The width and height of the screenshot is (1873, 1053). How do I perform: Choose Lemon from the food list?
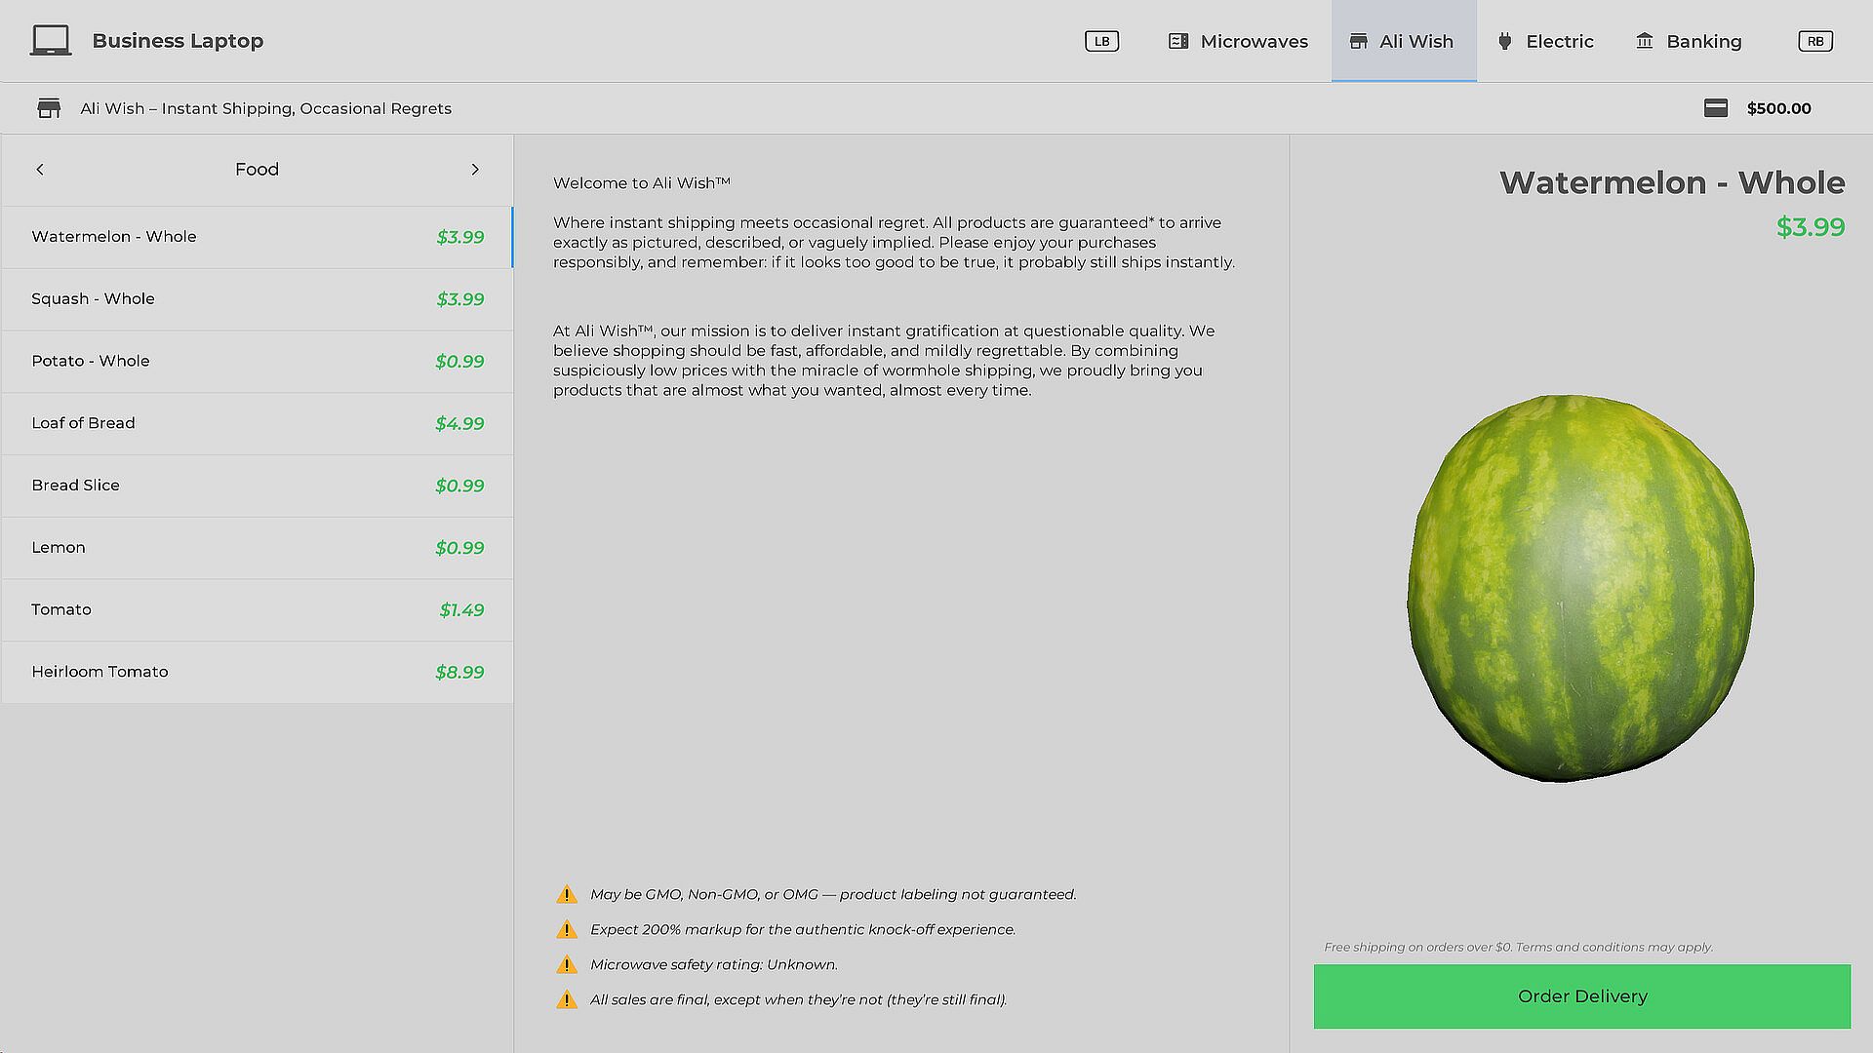(258, 548)
